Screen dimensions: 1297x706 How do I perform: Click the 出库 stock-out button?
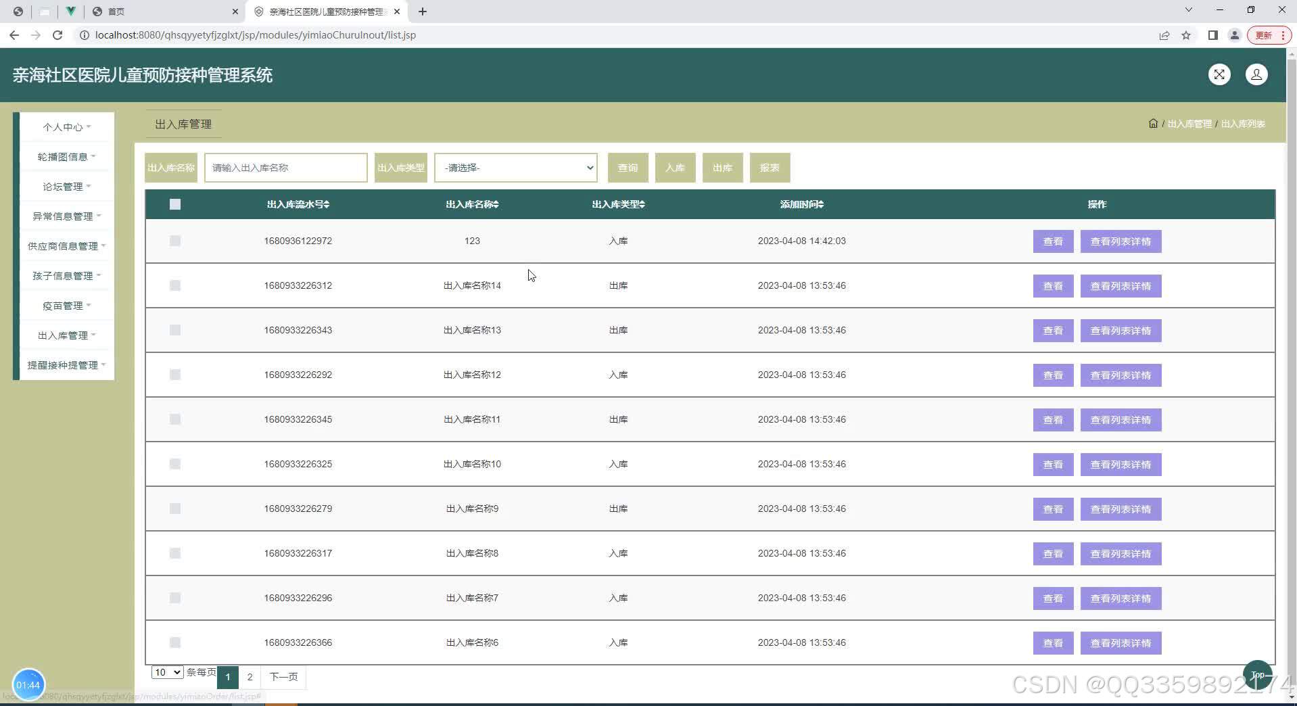click(x=722, y=168)
